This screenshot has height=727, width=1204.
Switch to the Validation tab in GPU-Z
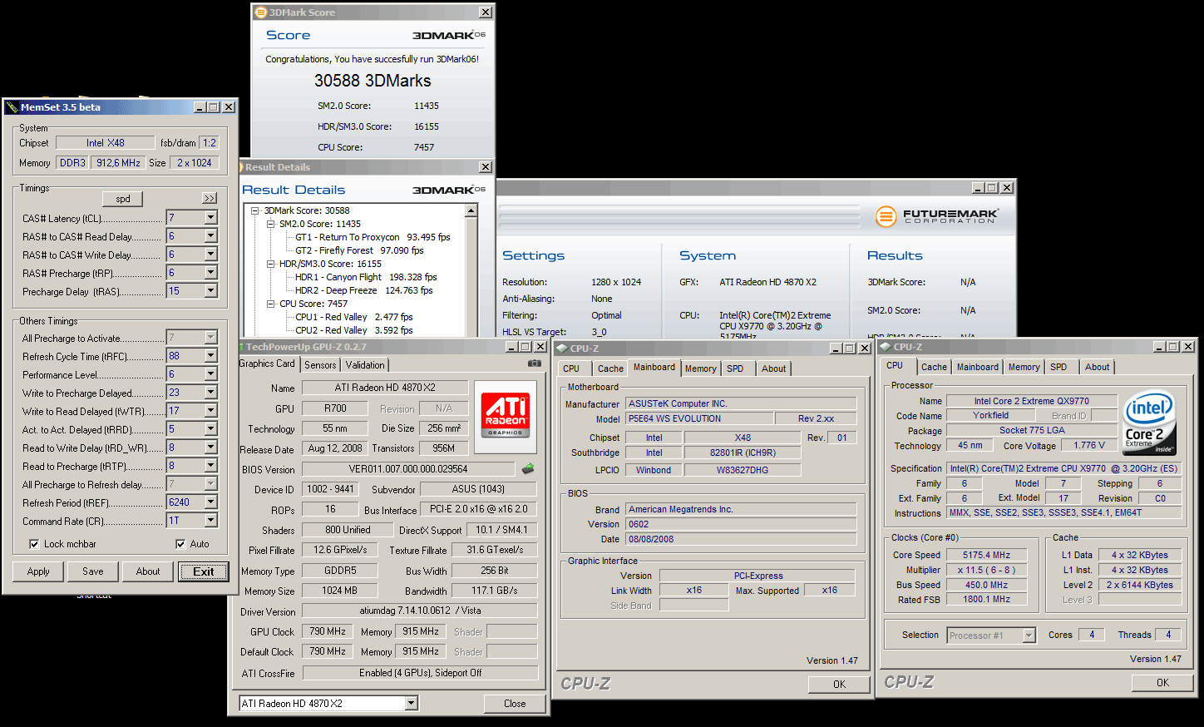click(365, 365)
